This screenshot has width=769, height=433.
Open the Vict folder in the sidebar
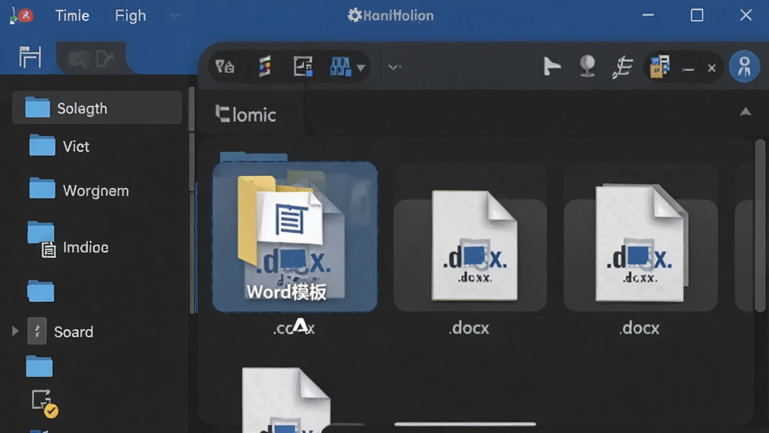pyautogui.click(x=59, y=147)
